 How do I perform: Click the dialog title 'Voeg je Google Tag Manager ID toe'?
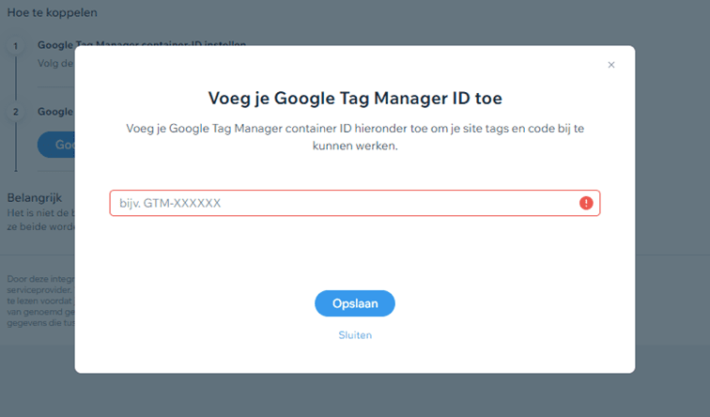354,98
